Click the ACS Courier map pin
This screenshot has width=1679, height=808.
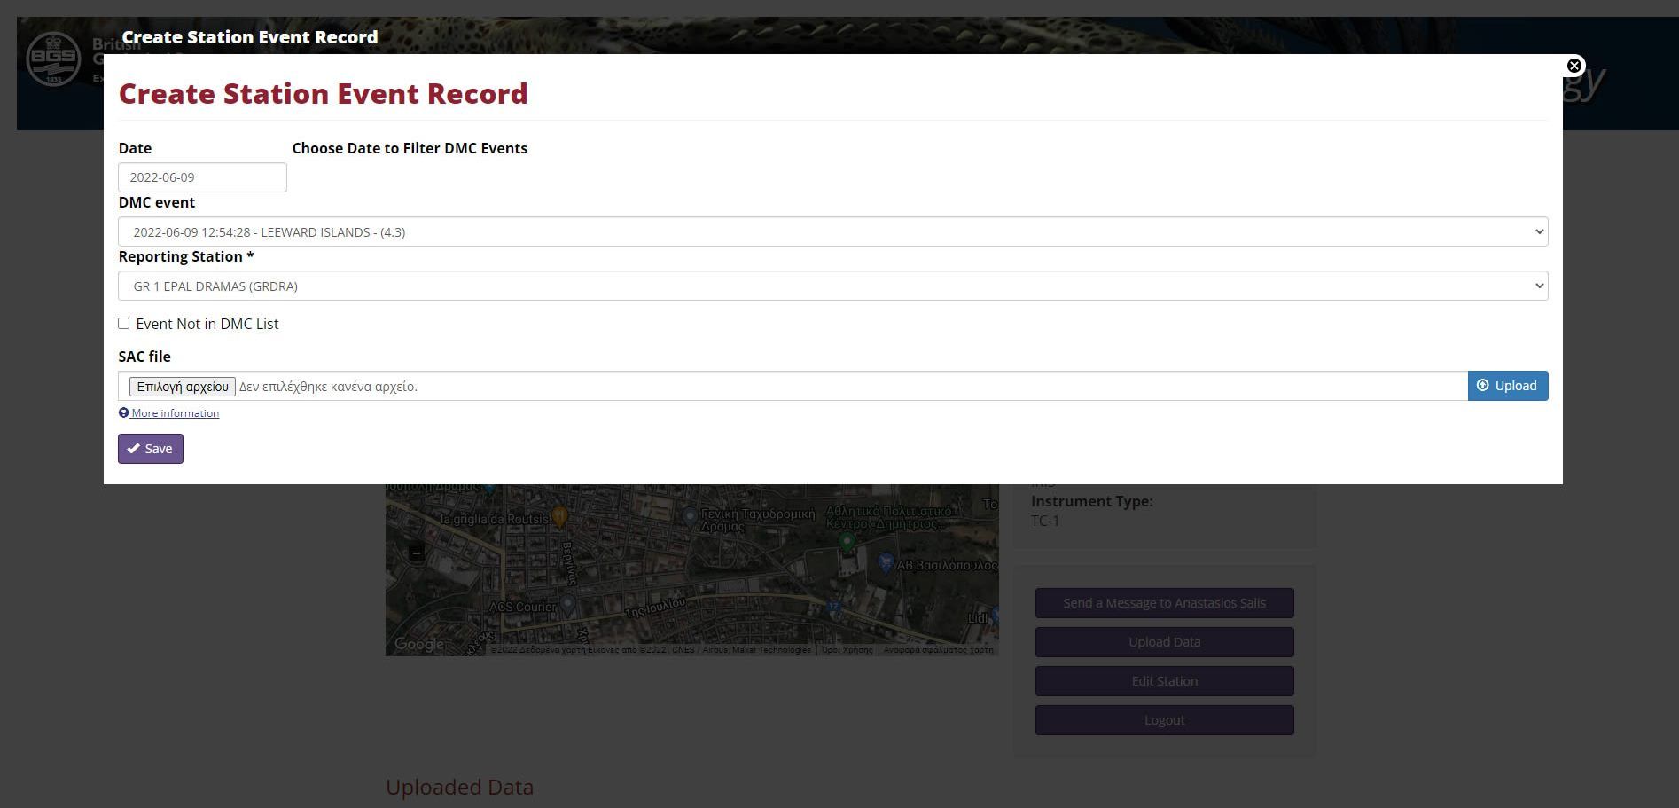(x=567, y=603)
